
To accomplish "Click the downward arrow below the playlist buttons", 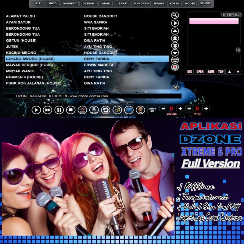I will click(x=174, y=53).
